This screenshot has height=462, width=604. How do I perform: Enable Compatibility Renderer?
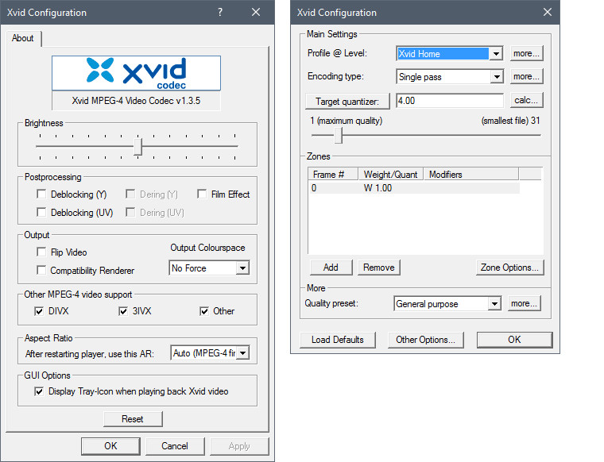pyautogui.click(x=41, y=270)
